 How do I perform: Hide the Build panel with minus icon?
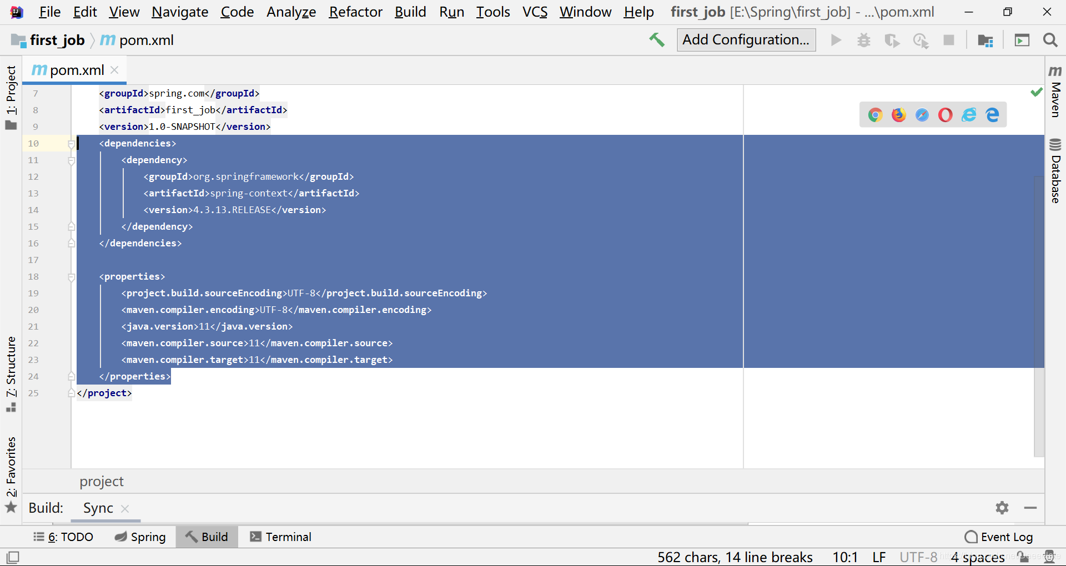[1030, 508]
